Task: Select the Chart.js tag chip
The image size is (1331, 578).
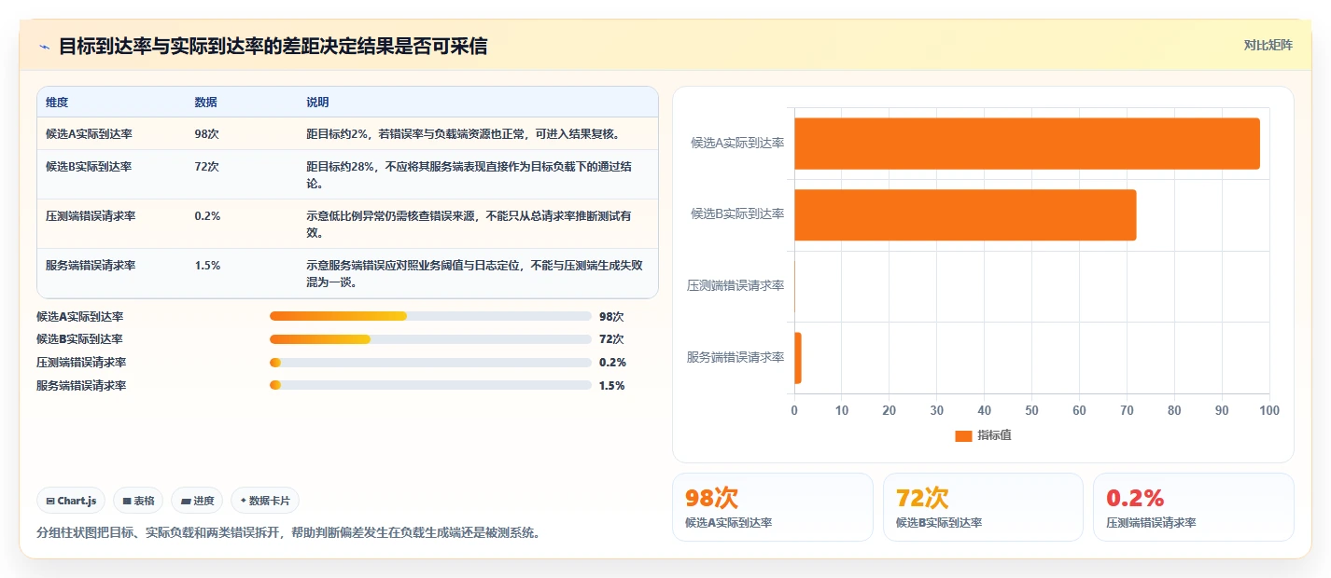Action: click(x=72, y=501)
